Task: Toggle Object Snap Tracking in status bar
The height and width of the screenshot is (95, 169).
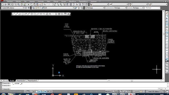Action: point(39,92)
